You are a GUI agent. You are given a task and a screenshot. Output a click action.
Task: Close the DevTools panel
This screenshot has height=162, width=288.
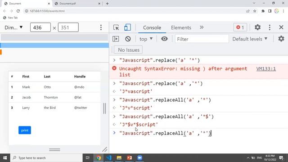pos(281,27)
